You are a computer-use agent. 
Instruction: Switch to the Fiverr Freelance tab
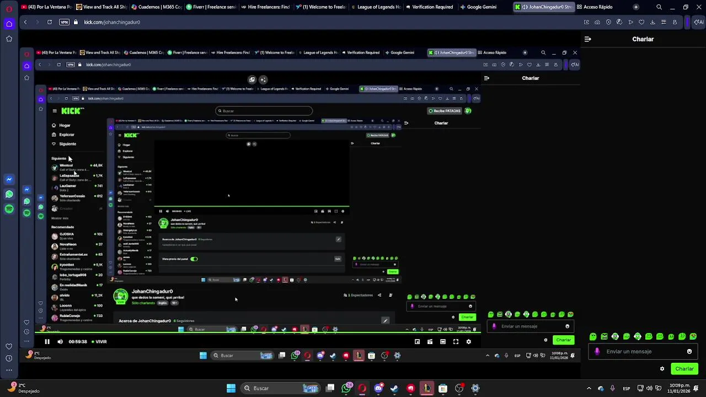pos(212,7)
